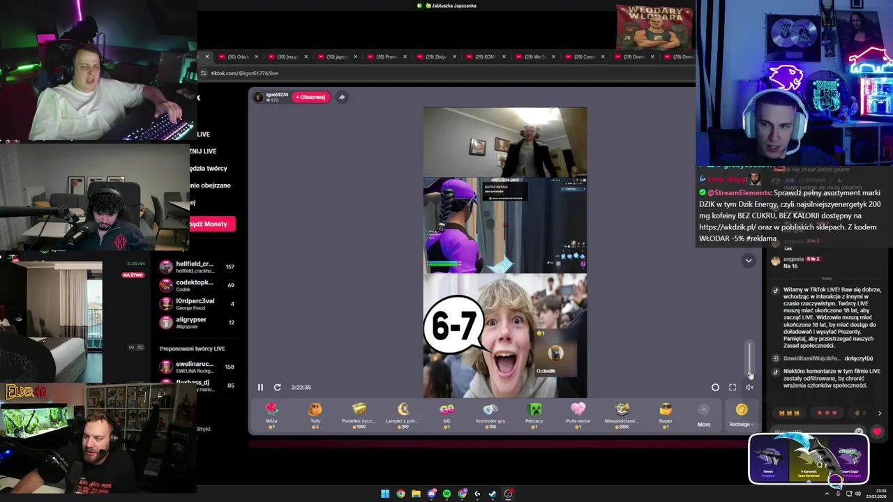Image resolution: width=893 pixels, height=502 pixels.
Task: Send the Pufa-serce gift
Action: (x=578, y=414)
